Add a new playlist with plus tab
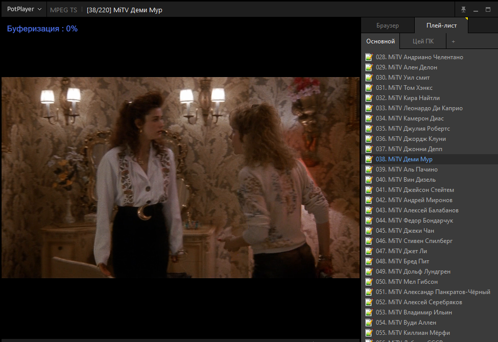This screenshot has width=498, height=342. pos(453,41)
